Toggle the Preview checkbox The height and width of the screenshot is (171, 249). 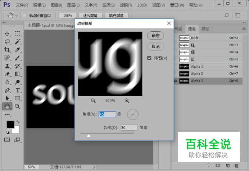(149, 58)
